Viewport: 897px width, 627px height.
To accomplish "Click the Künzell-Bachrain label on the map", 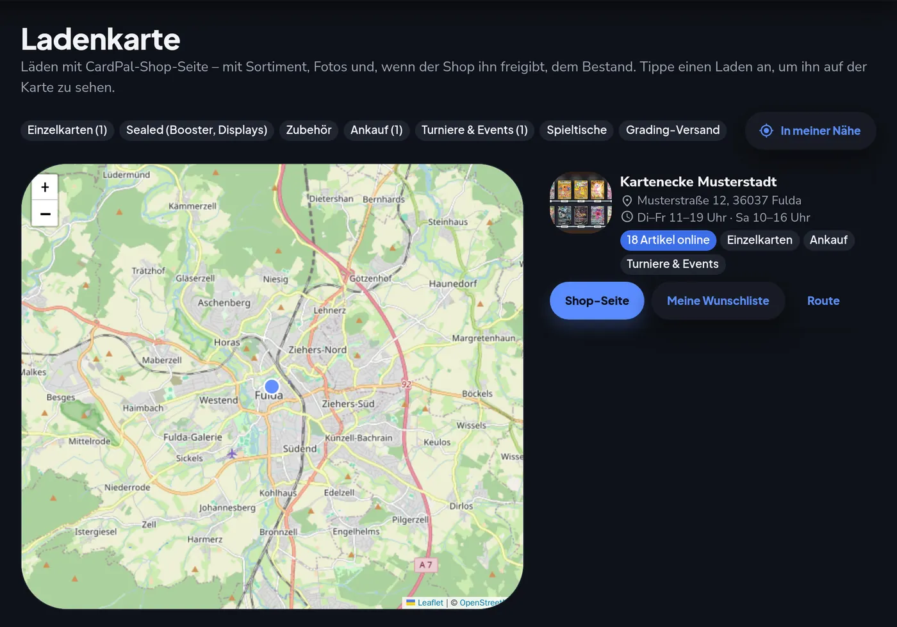I will tap(359, 438).
